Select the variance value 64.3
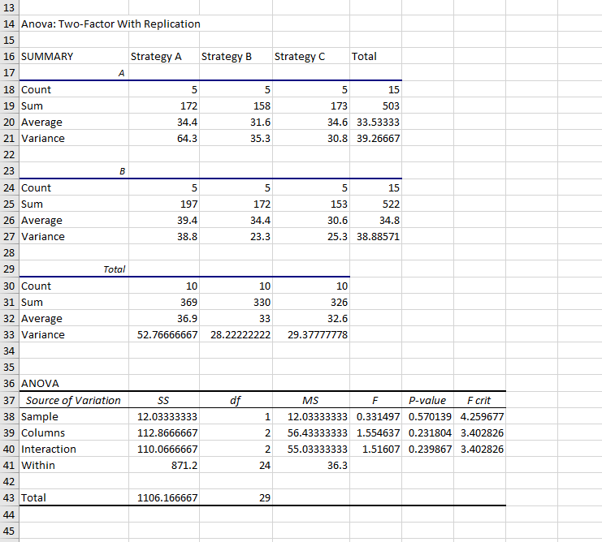The width and height of the screenshot is (602, 542). pyautogui.click(x=188, y=138)
